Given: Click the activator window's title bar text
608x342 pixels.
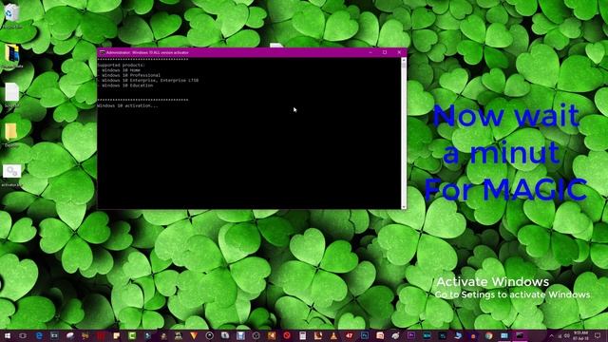Looking at the screenshot, I should [147, 52].
